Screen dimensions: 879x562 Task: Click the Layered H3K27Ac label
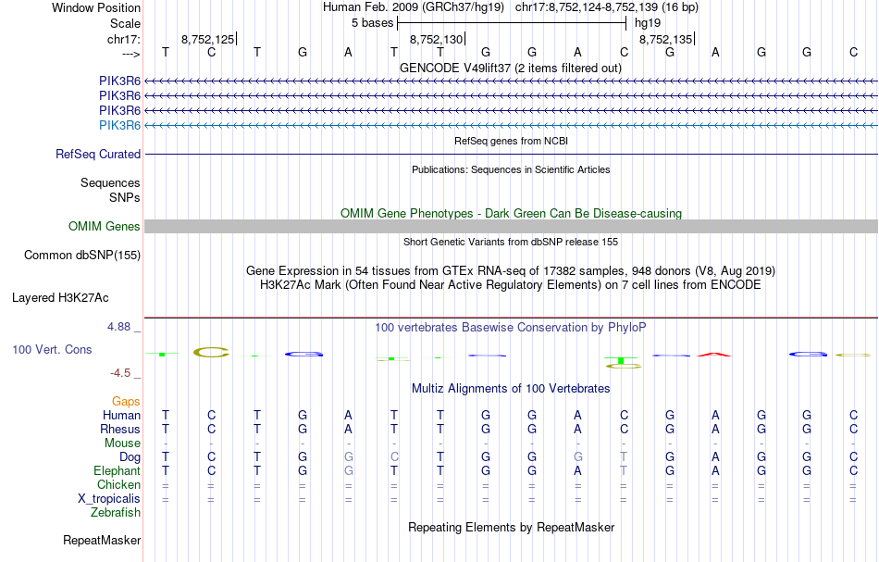[60, 298]
